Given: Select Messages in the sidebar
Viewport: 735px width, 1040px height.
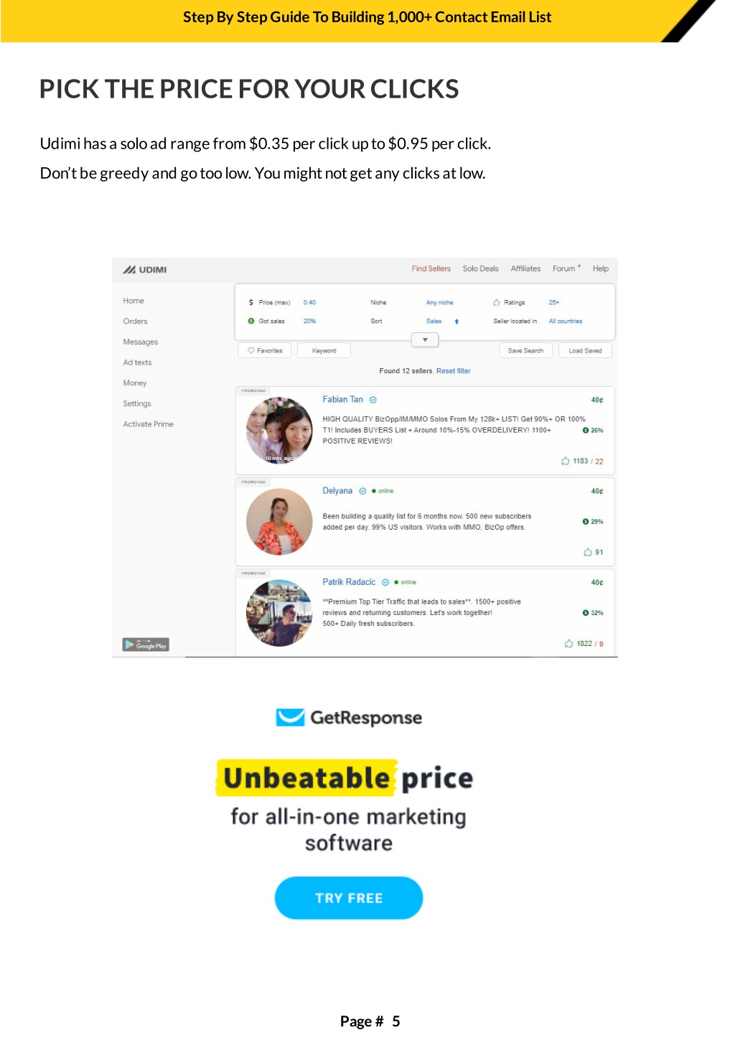Looking at the screenshot, I should point(141,342).
